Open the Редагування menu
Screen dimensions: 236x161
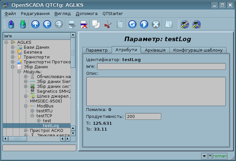coord(35,14)
